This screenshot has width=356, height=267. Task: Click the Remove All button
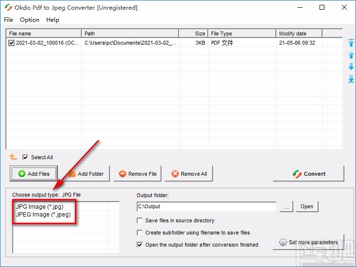[189, 174]
